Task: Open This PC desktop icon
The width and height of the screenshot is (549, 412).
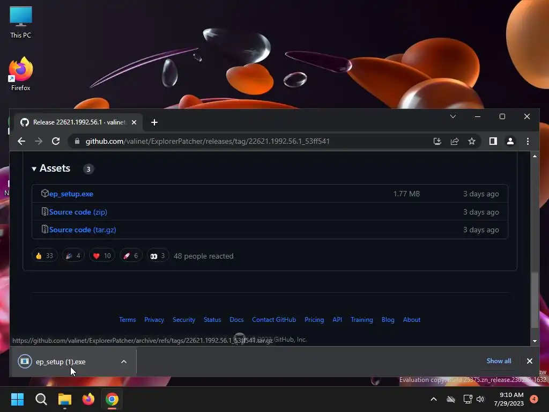Action: [x=21, y=23]
